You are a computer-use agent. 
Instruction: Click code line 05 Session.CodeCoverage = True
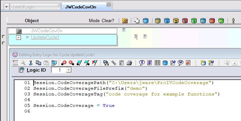(74, 106)
